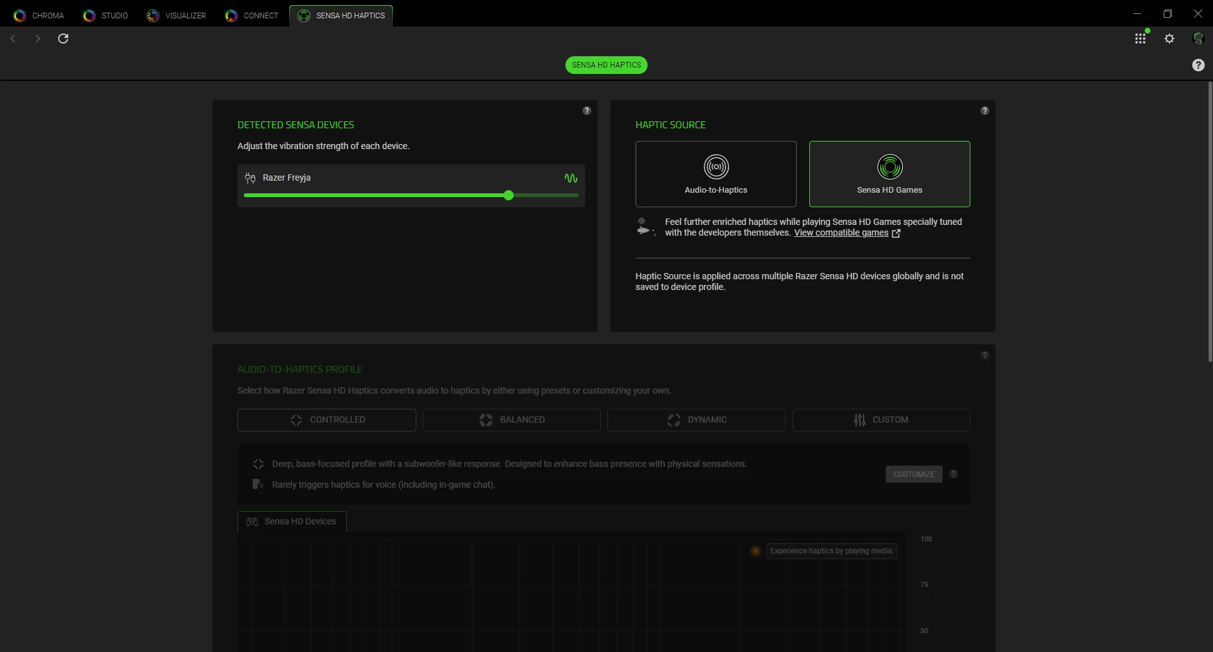Open help for Detected Sensa Devices panel

(587, 111)
